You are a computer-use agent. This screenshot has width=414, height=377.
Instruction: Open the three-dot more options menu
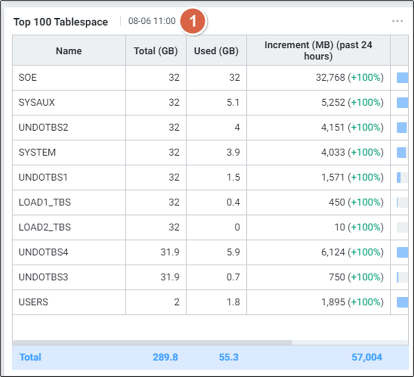click(x=397, y=21)
